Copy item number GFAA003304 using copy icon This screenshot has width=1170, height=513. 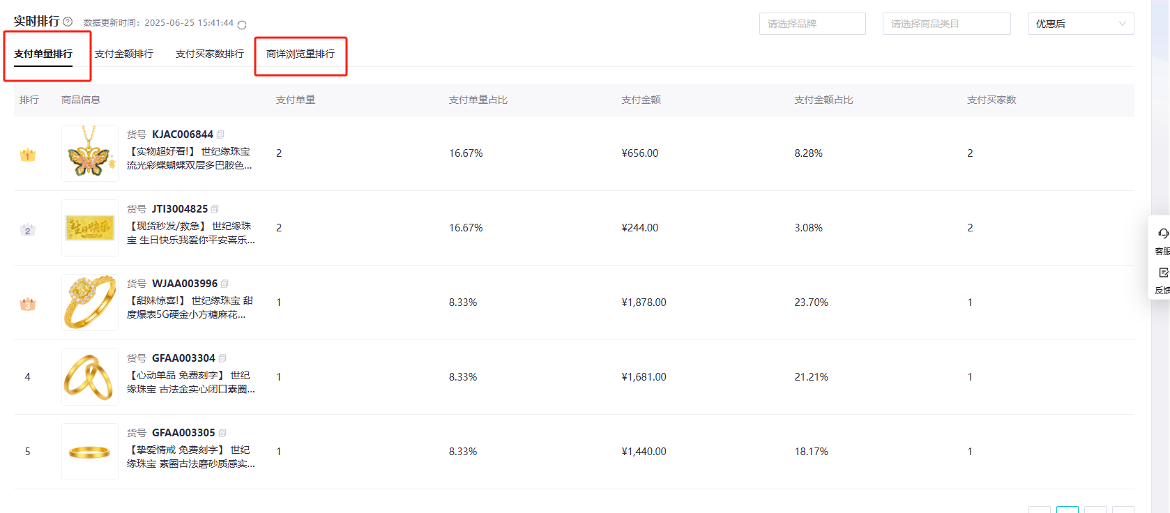click(x=222, y=358)
